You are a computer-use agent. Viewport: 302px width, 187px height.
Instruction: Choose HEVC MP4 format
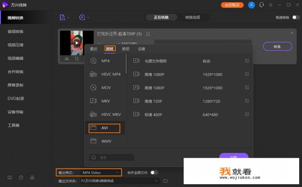(105, 74)
